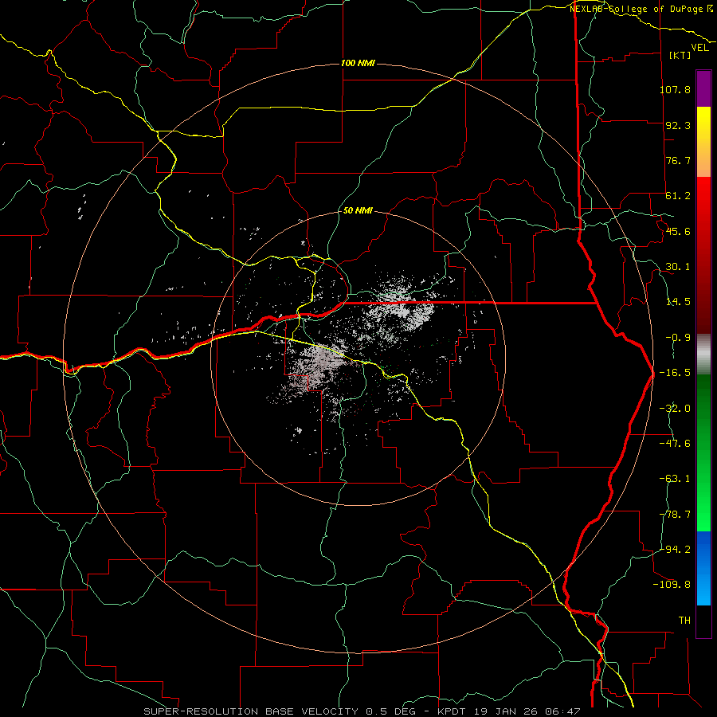This screenshot has width=717, height=717.
Task: Click the -16.5 velocity scale value
Action: 675,373
